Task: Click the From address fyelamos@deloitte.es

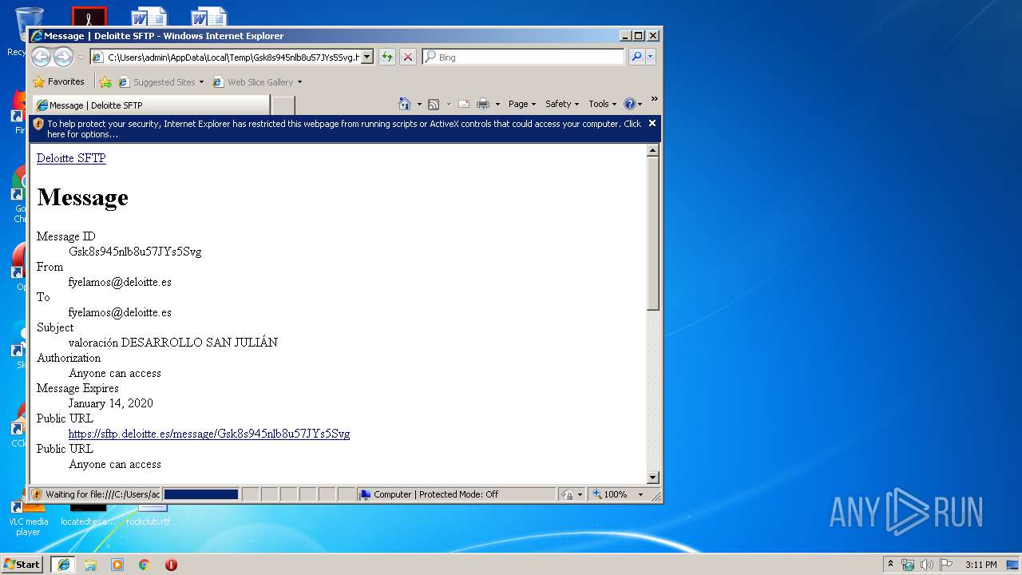Action: 120,282
